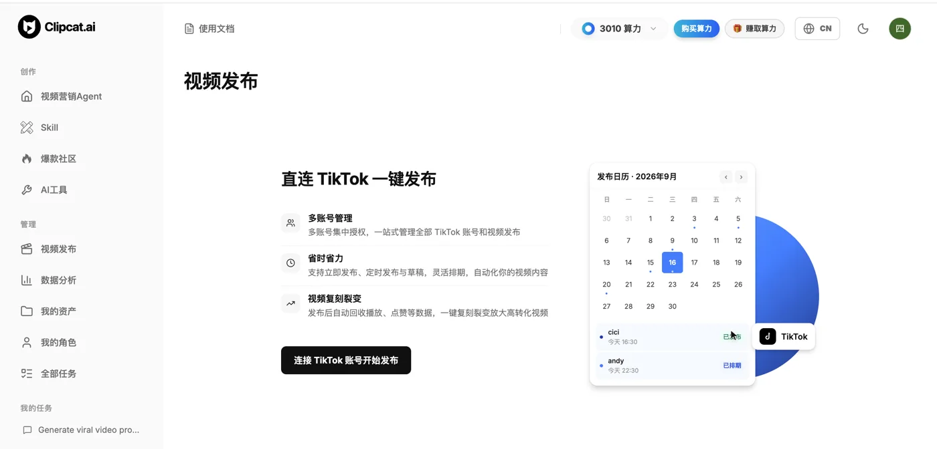Click the blue credits coin icon

coord(588,29)
